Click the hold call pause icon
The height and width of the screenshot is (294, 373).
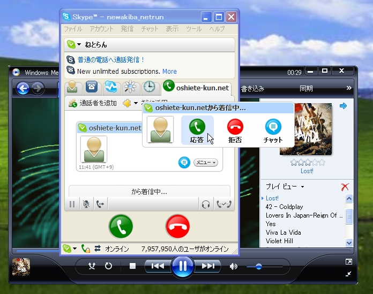(72, 204)
